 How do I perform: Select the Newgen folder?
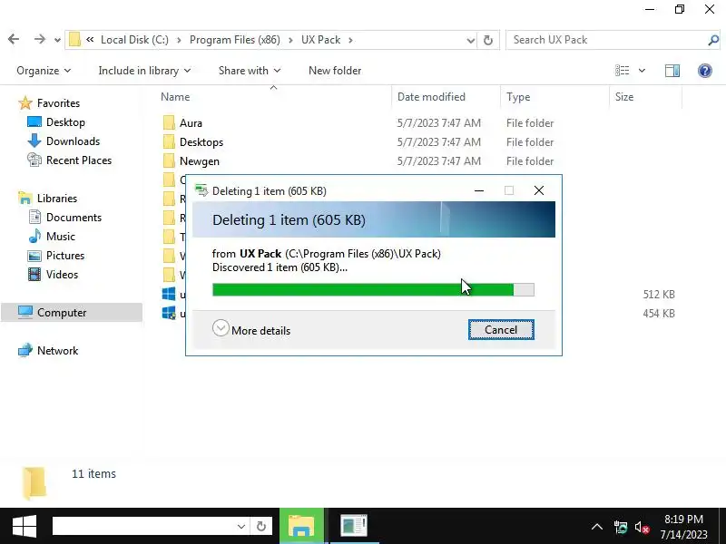(x=200, y=161)
